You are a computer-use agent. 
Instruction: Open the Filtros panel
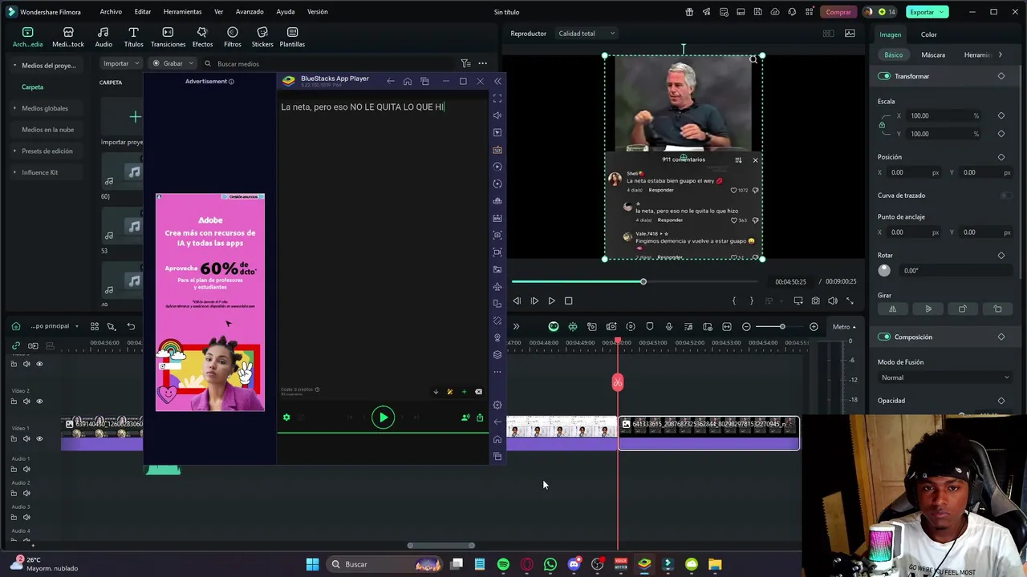[233, 37]
